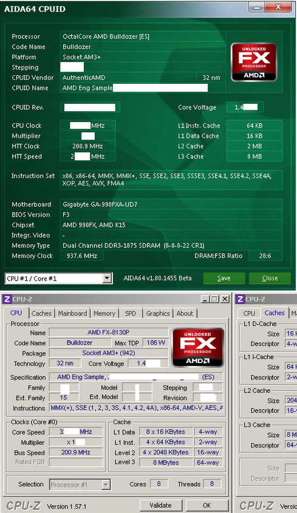Click the Instruction Set list in AIDA64
This screenshot has height=513, width=297.
pos(171,180)
